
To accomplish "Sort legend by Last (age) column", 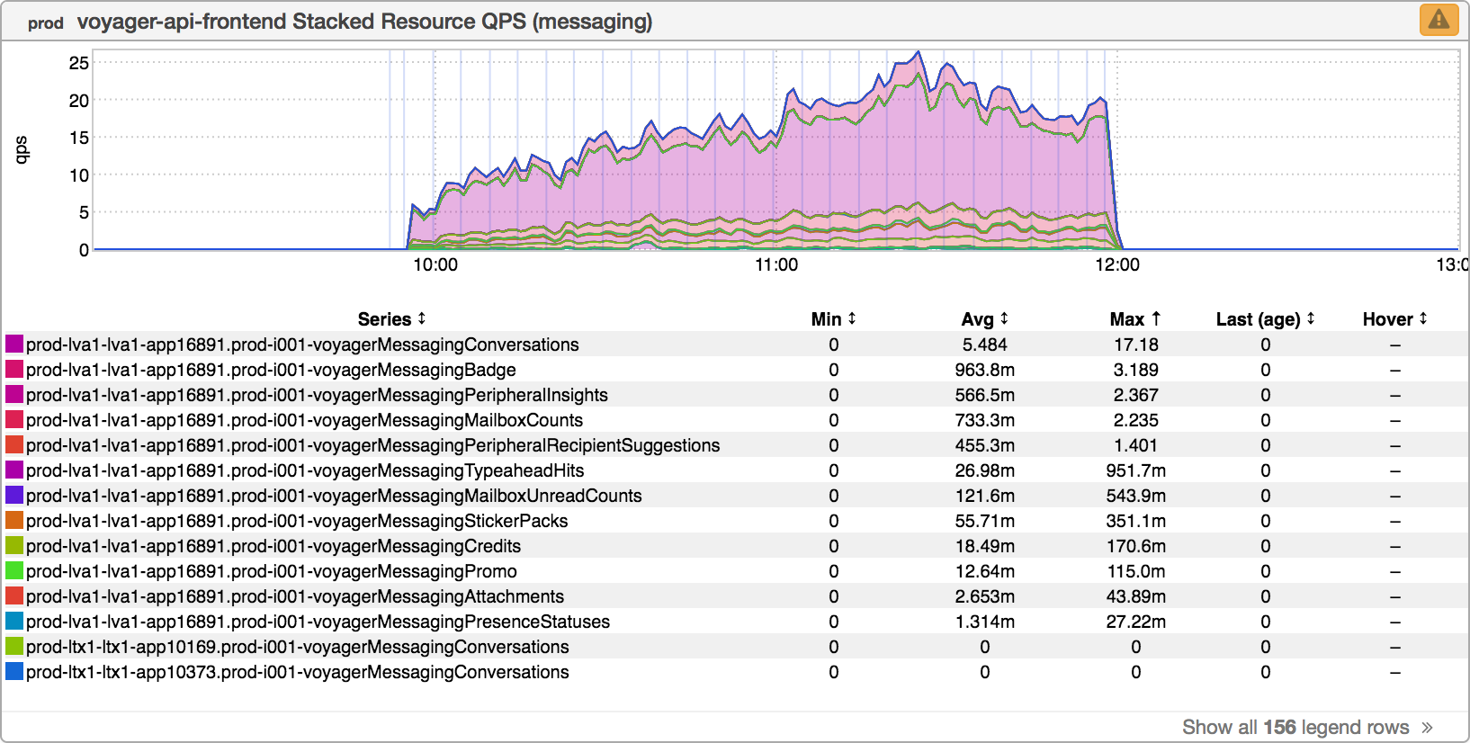I will [x=1265, y=319].
